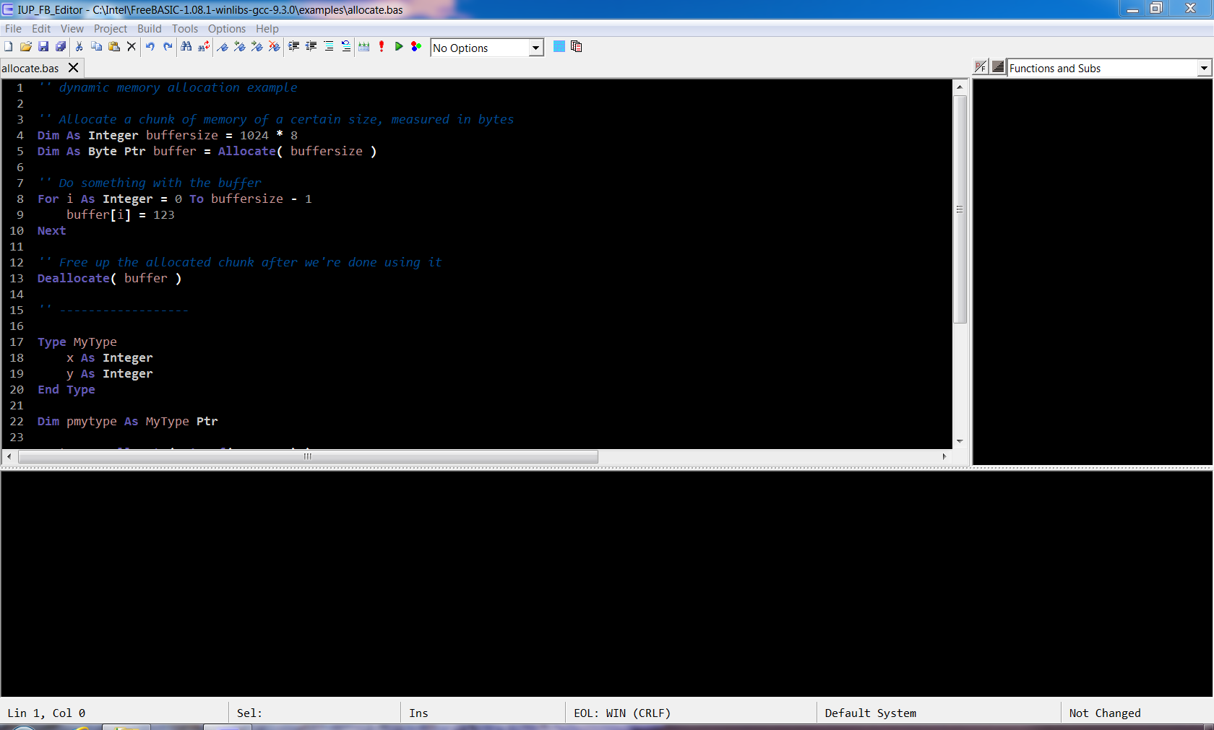Click the horizontal scrollbar thumb in editor
1214x730 pixels.
pyautogui.click(x=308, y=456)
